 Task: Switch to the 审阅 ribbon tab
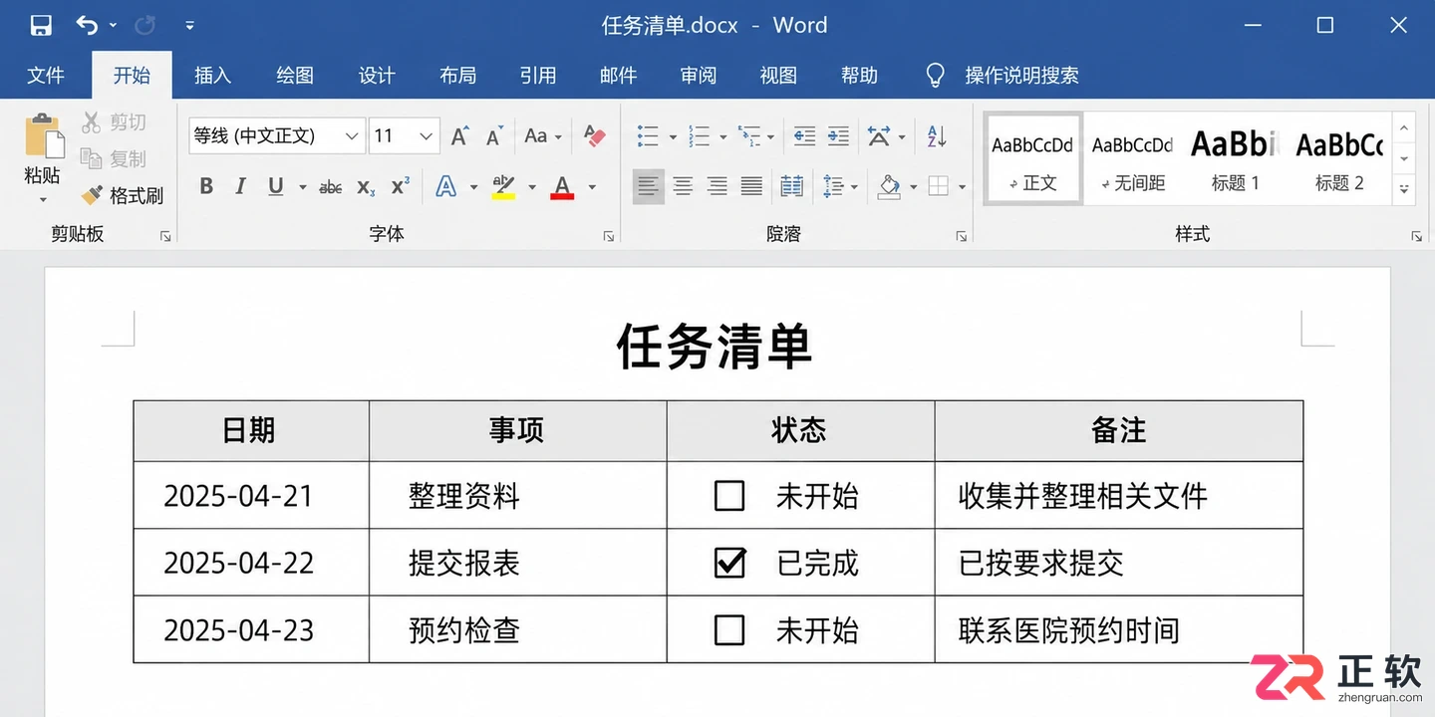click(x=698, y=76)
